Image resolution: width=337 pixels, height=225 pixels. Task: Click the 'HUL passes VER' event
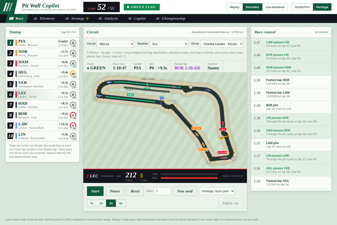coord(291,170)
